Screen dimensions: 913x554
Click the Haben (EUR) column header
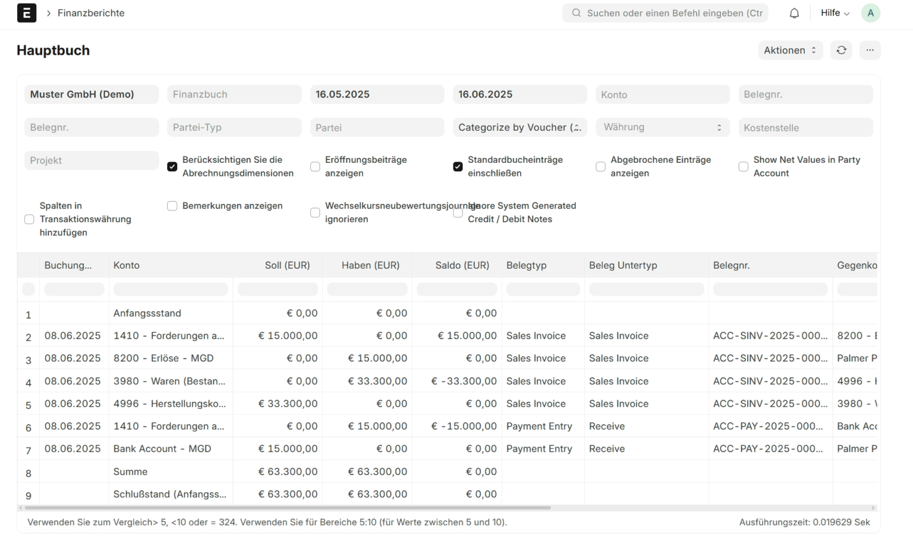point(367,266)
